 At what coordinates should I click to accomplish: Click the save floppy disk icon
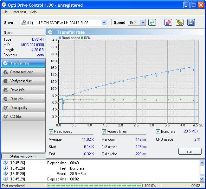(x=191, y=23)
